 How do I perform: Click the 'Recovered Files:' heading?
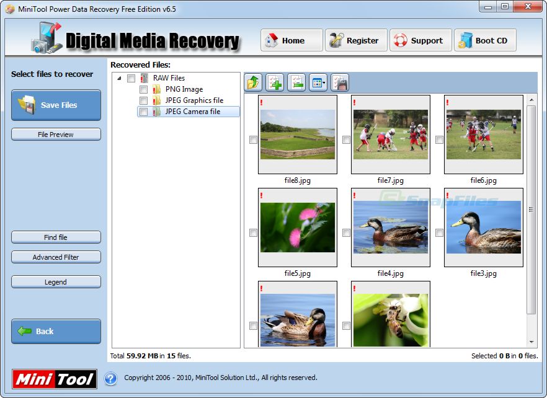(x=141, y=64)
